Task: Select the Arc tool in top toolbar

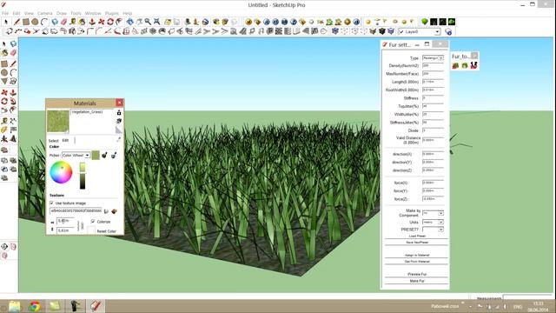Action: 44,22
